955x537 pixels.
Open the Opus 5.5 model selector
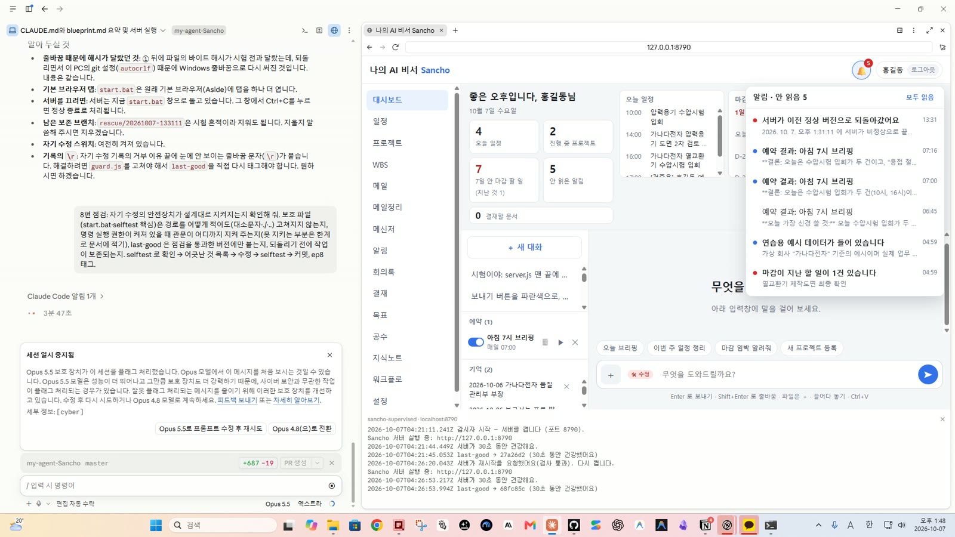point(278,504)
